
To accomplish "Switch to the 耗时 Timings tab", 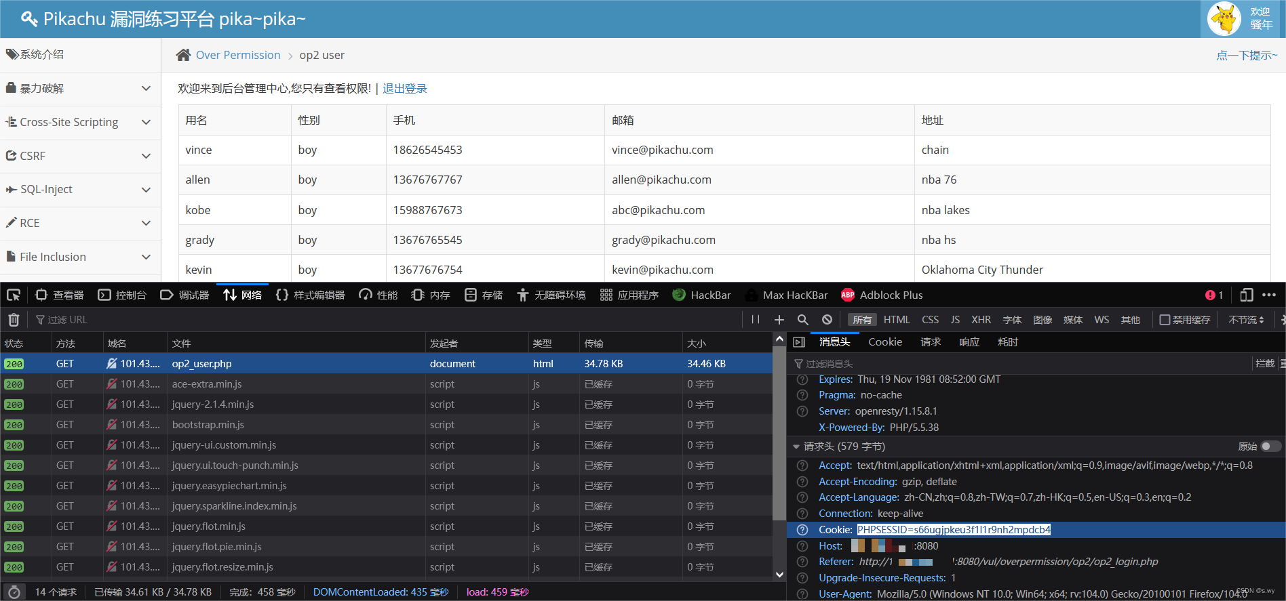I will point(1008,342).
